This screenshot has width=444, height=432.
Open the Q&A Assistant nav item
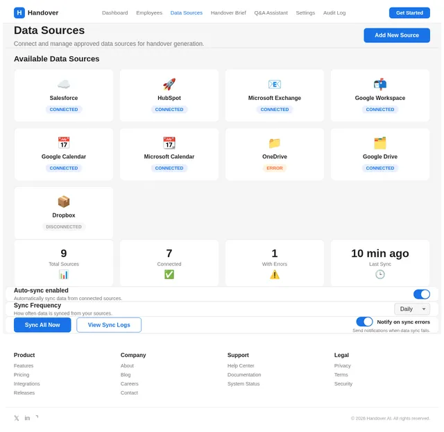click(x=271, y=13)
